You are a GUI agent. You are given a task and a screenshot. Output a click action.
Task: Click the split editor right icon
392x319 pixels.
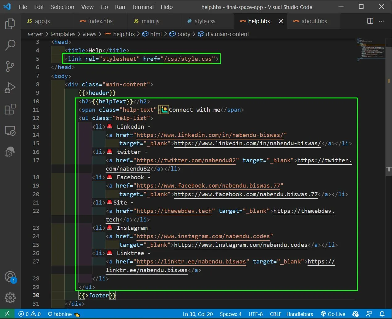pos(370,21)
